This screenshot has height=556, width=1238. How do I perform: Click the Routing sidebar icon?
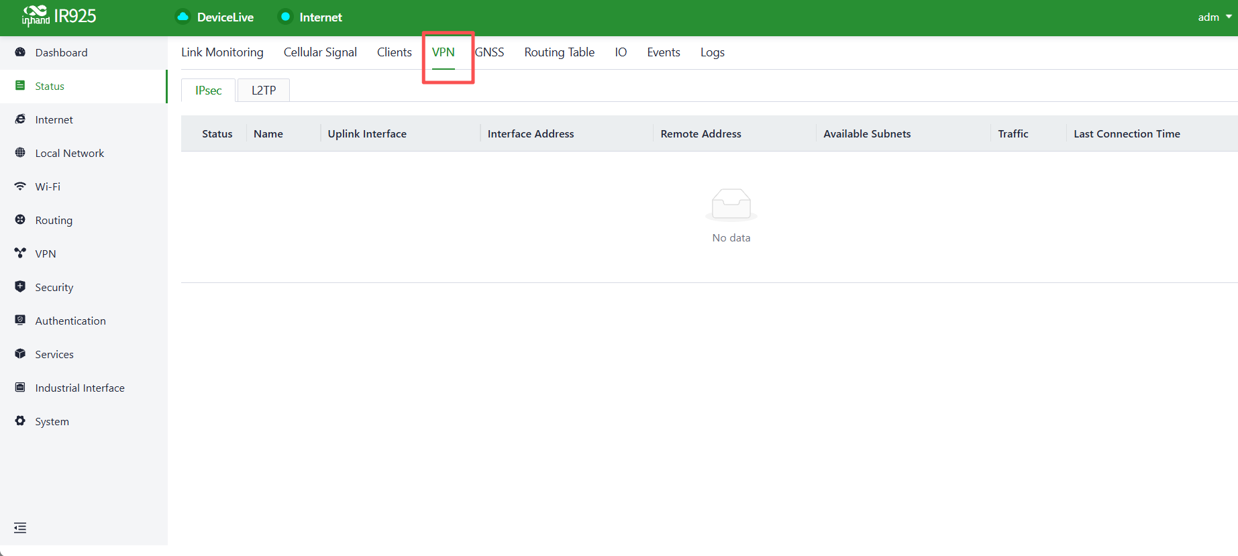pyautogui.click(x=20, y=220)
